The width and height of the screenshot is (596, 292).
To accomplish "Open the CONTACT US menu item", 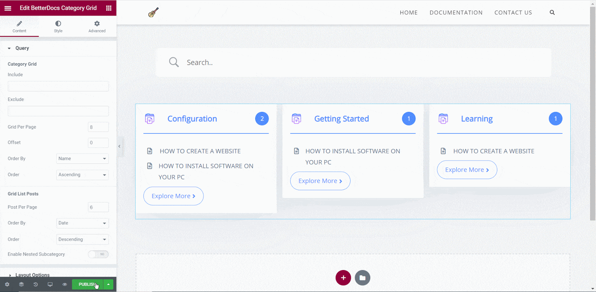I will pyautogui.click(x=513, y=13).
